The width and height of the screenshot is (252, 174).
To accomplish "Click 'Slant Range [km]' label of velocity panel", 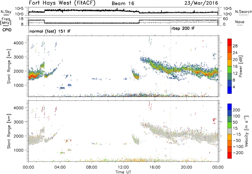I will pos(9,131).
